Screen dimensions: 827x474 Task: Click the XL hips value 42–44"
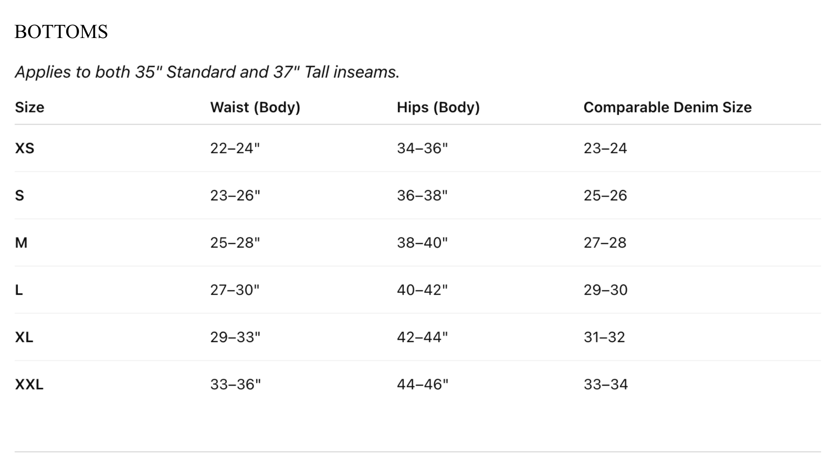click(422, 337)
